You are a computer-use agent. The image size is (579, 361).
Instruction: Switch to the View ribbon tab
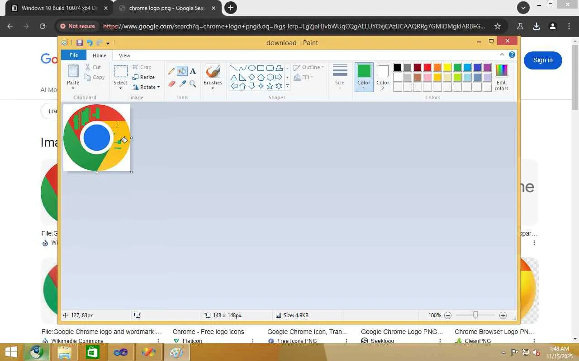(x=124, y=56)
